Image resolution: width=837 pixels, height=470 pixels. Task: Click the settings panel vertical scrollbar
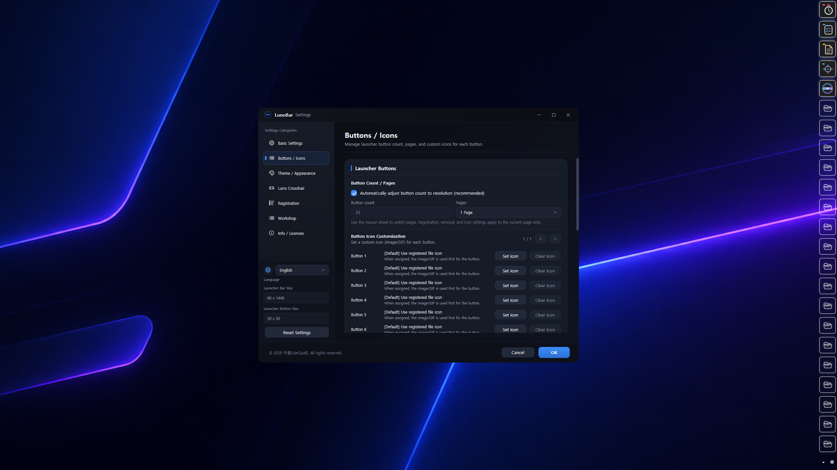pyautogui.click(x=577, y=194)
